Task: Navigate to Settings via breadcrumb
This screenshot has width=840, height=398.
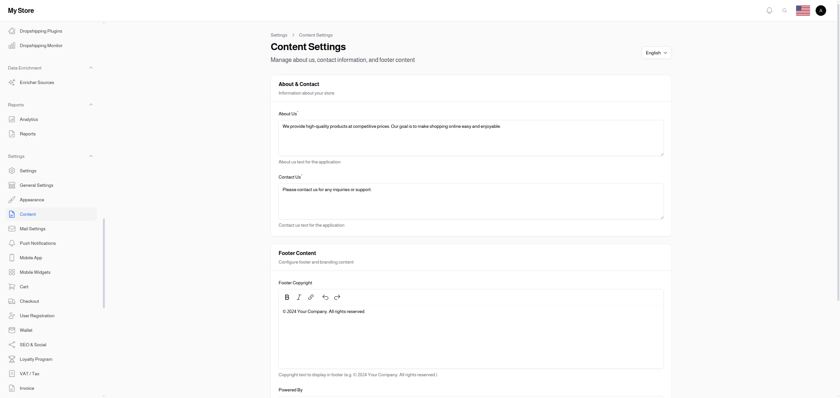Action: click(279, 35)
